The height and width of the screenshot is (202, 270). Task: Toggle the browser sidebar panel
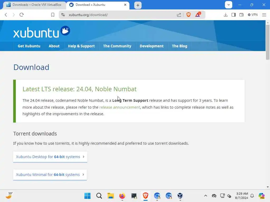click(234, 15)
